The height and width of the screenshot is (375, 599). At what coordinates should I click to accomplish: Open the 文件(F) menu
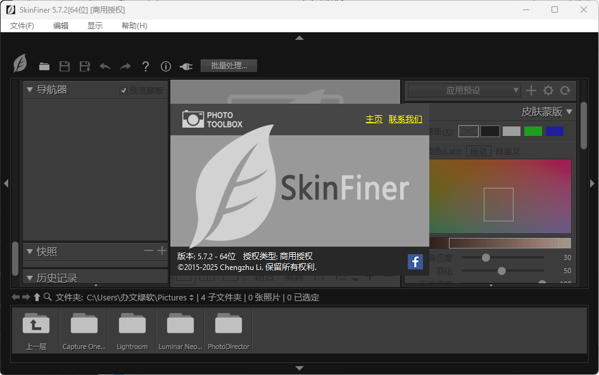[21, 27]
